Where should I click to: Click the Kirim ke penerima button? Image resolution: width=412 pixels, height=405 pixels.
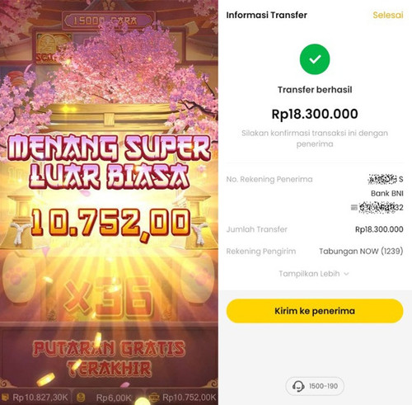tap(315, 311)
